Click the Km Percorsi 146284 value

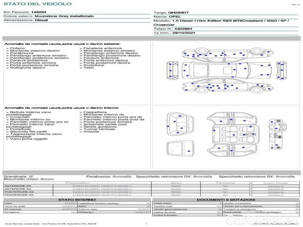pyautogui.click(x=38, y=12)
